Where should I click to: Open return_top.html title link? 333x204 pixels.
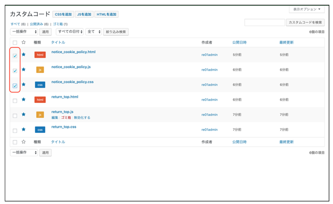65,97
